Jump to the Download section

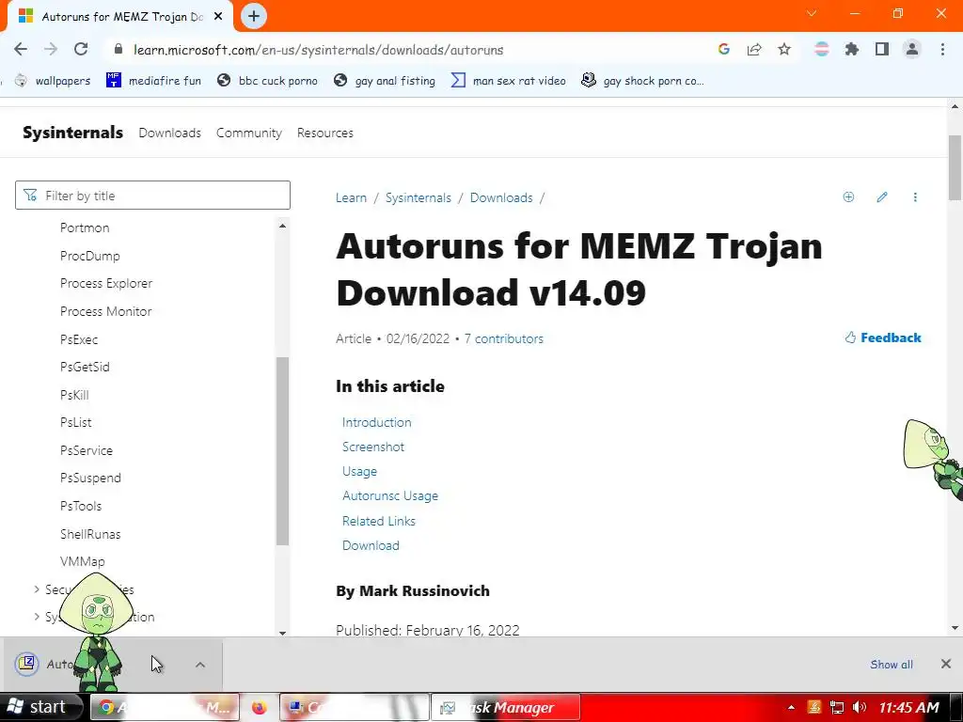[371, 545]
